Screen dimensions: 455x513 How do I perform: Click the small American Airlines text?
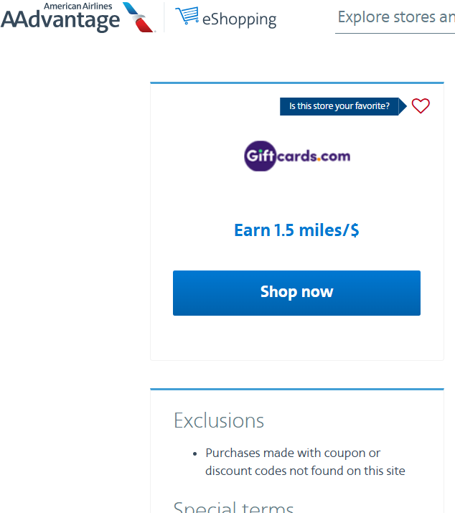[78, 6]
